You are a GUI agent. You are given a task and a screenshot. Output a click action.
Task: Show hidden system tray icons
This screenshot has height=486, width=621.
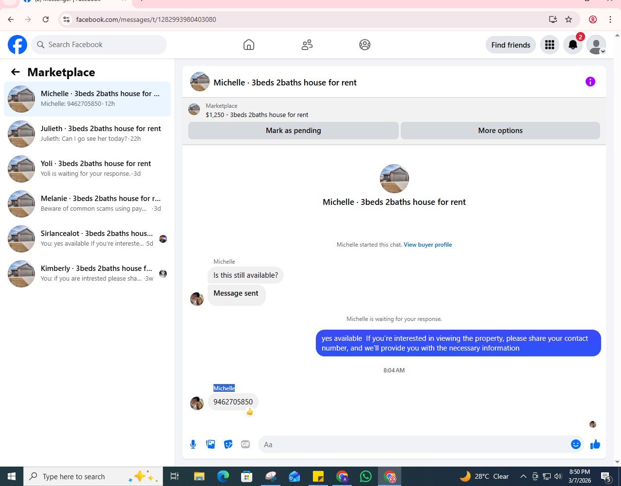click(x=523, y=476)
